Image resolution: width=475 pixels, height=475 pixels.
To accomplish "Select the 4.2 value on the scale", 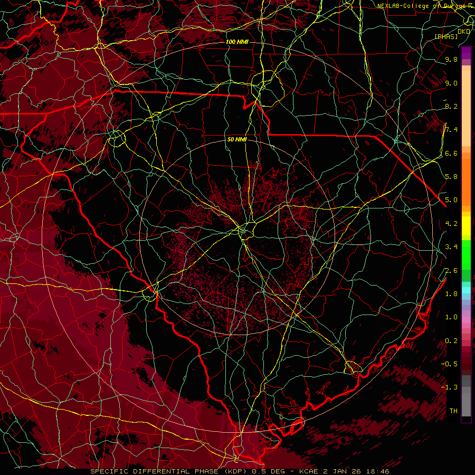I will click(451, 224).
